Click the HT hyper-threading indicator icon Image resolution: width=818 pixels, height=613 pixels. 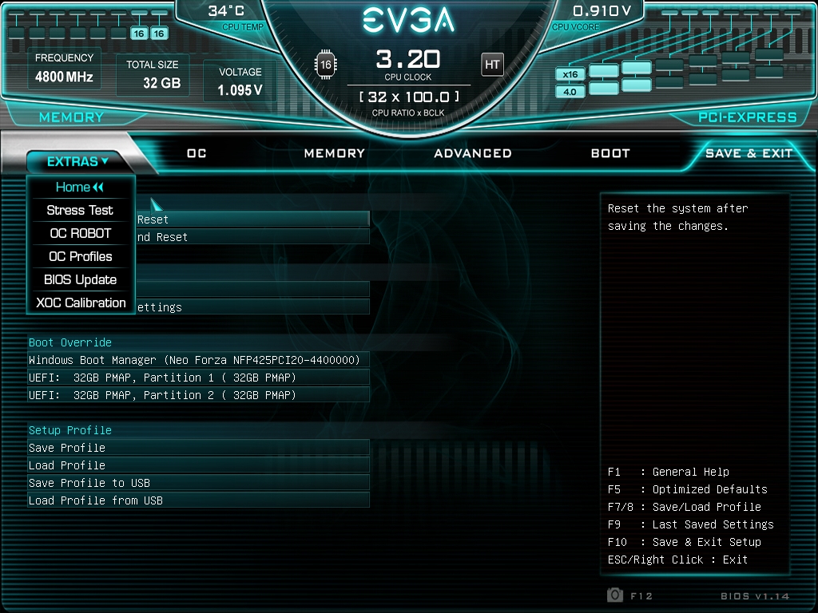[492, 65]
